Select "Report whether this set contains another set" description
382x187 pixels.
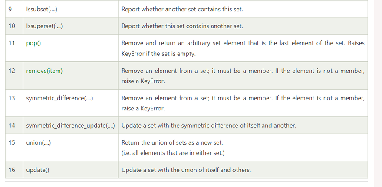182,26
